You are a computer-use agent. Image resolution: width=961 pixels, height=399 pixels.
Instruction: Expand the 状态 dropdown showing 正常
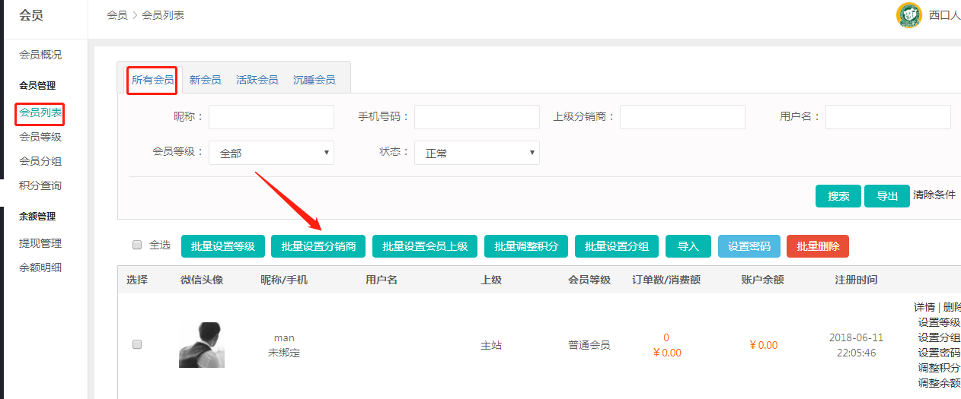coord(477,153)
